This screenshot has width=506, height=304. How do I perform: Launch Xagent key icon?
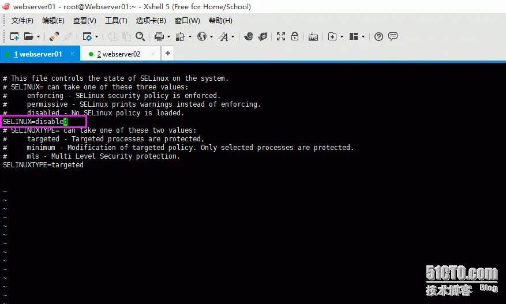(263, 36)
